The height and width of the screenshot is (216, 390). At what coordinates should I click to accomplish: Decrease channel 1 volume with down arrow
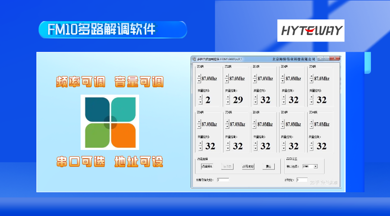(199, 102)
